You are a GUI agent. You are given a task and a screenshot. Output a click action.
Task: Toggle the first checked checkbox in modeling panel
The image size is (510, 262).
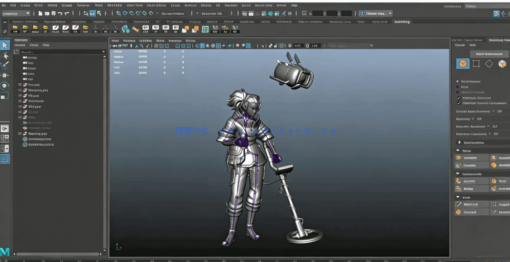458,98
